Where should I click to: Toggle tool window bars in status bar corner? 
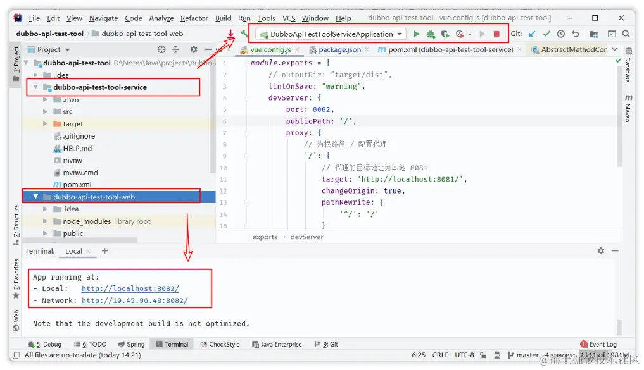click(16, 355)
